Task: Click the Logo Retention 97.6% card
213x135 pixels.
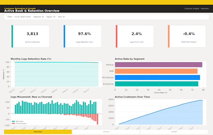Action: click(x=83, y=36)
